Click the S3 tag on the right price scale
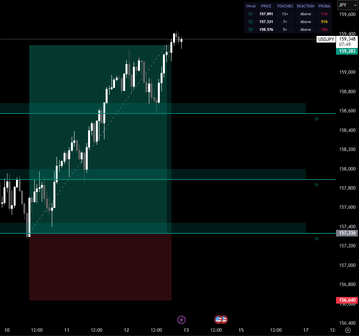The width and height of the screenshot is (359, 336). (x=316, y=118)
